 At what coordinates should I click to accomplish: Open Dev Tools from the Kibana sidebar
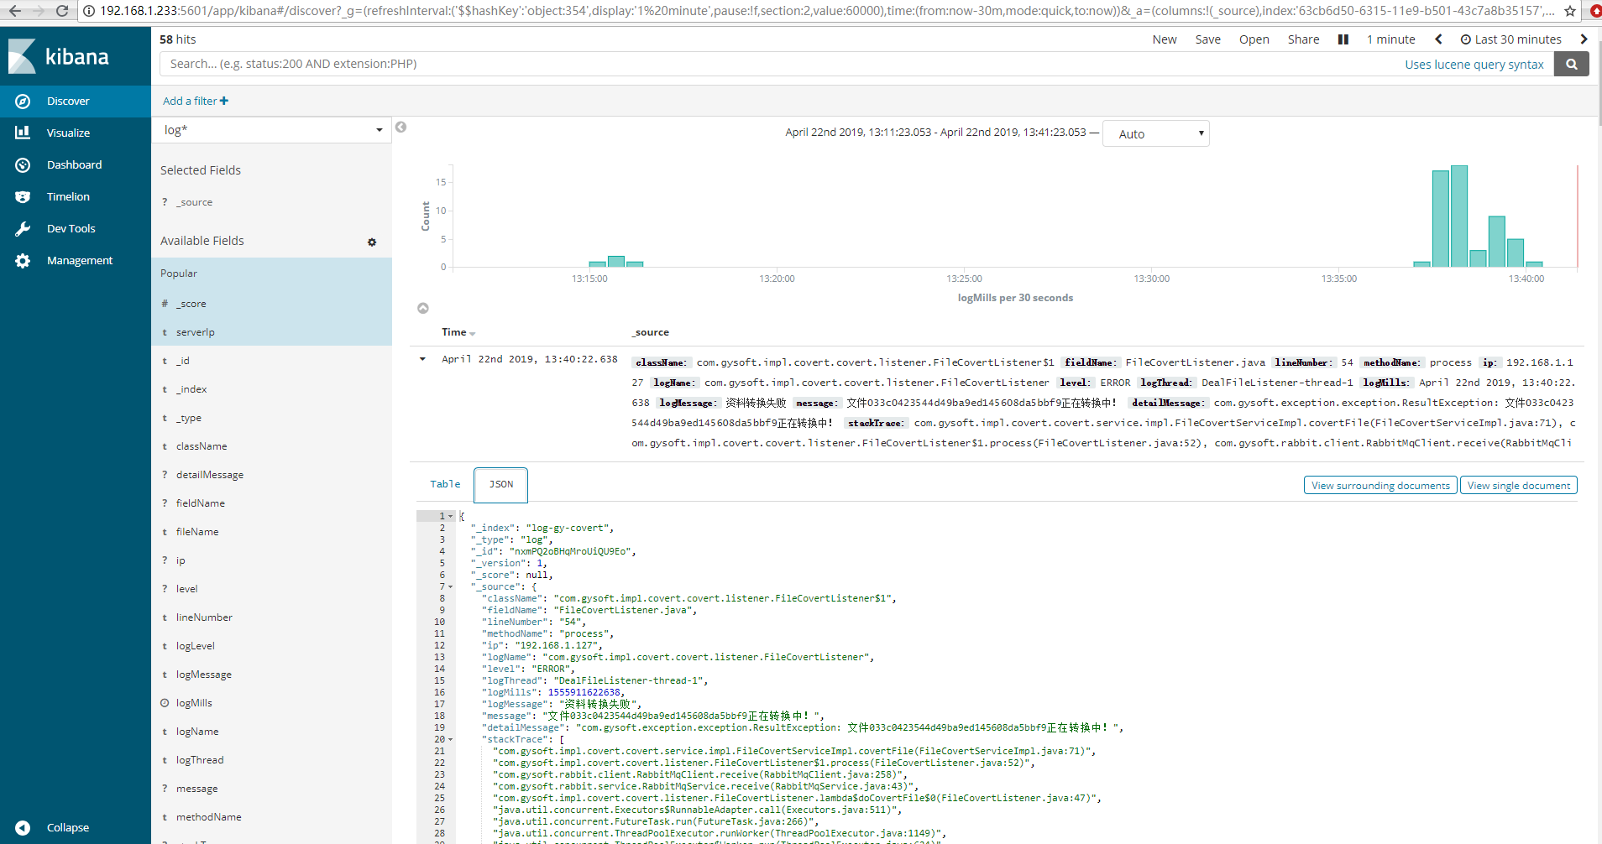click(71, 228)
